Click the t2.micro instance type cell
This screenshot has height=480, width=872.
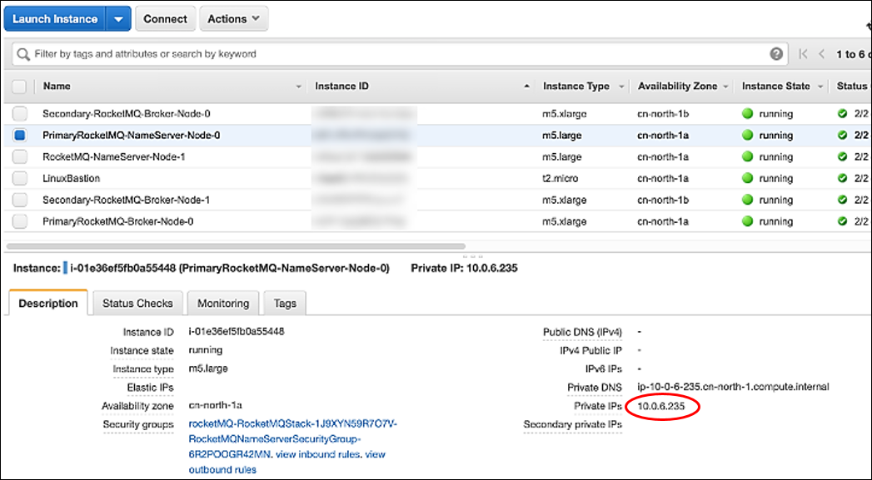[560, 178]
